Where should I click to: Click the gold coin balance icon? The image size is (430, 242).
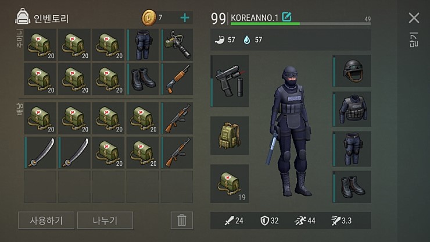[149, 18]
